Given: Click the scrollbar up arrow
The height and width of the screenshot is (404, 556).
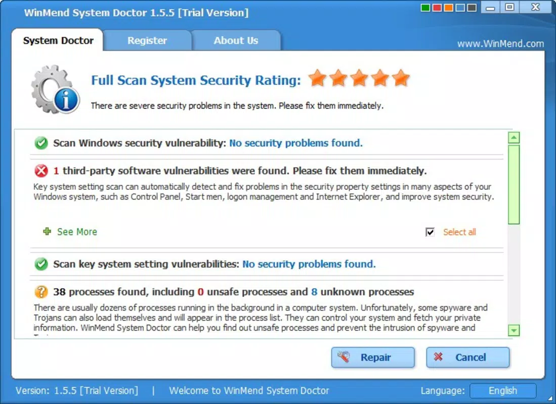Looking at the screenshot, I should point(514,137).
